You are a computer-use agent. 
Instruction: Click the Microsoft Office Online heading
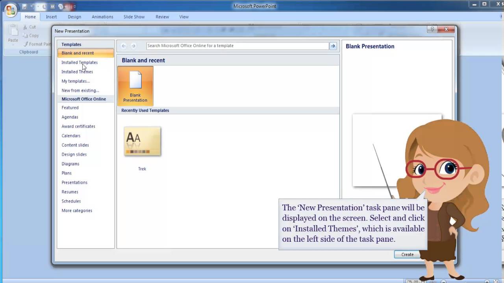[x=83, y=99]
